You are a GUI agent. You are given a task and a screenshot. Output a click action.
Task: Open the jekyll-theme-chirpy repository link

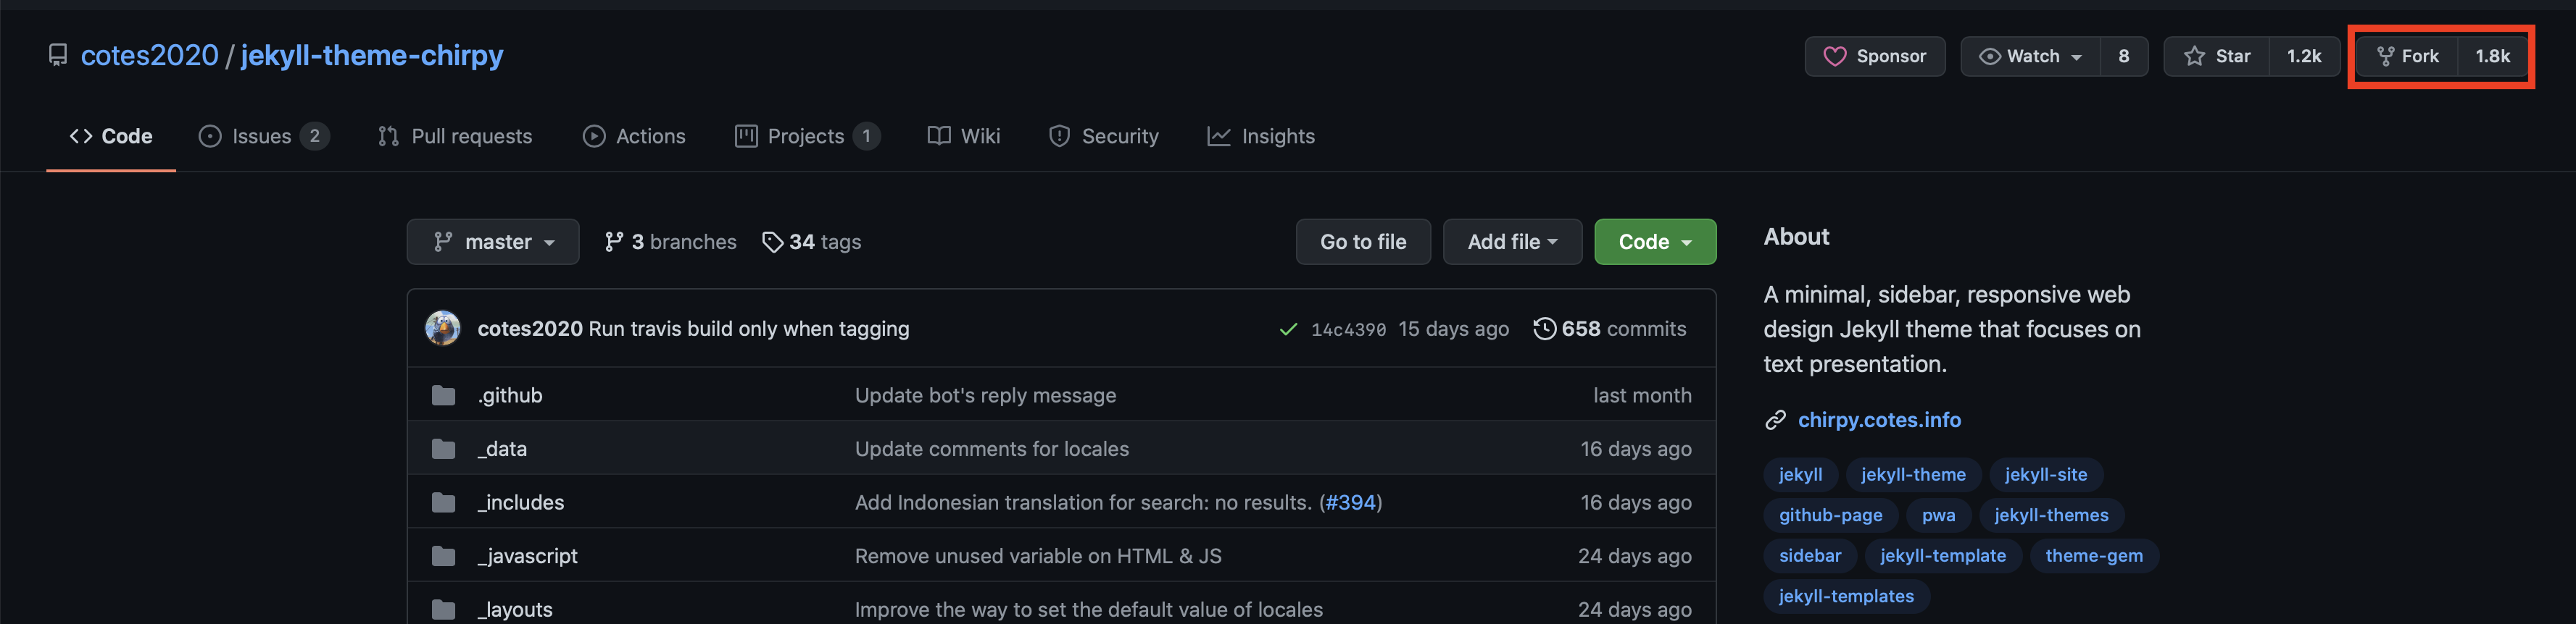371,55
